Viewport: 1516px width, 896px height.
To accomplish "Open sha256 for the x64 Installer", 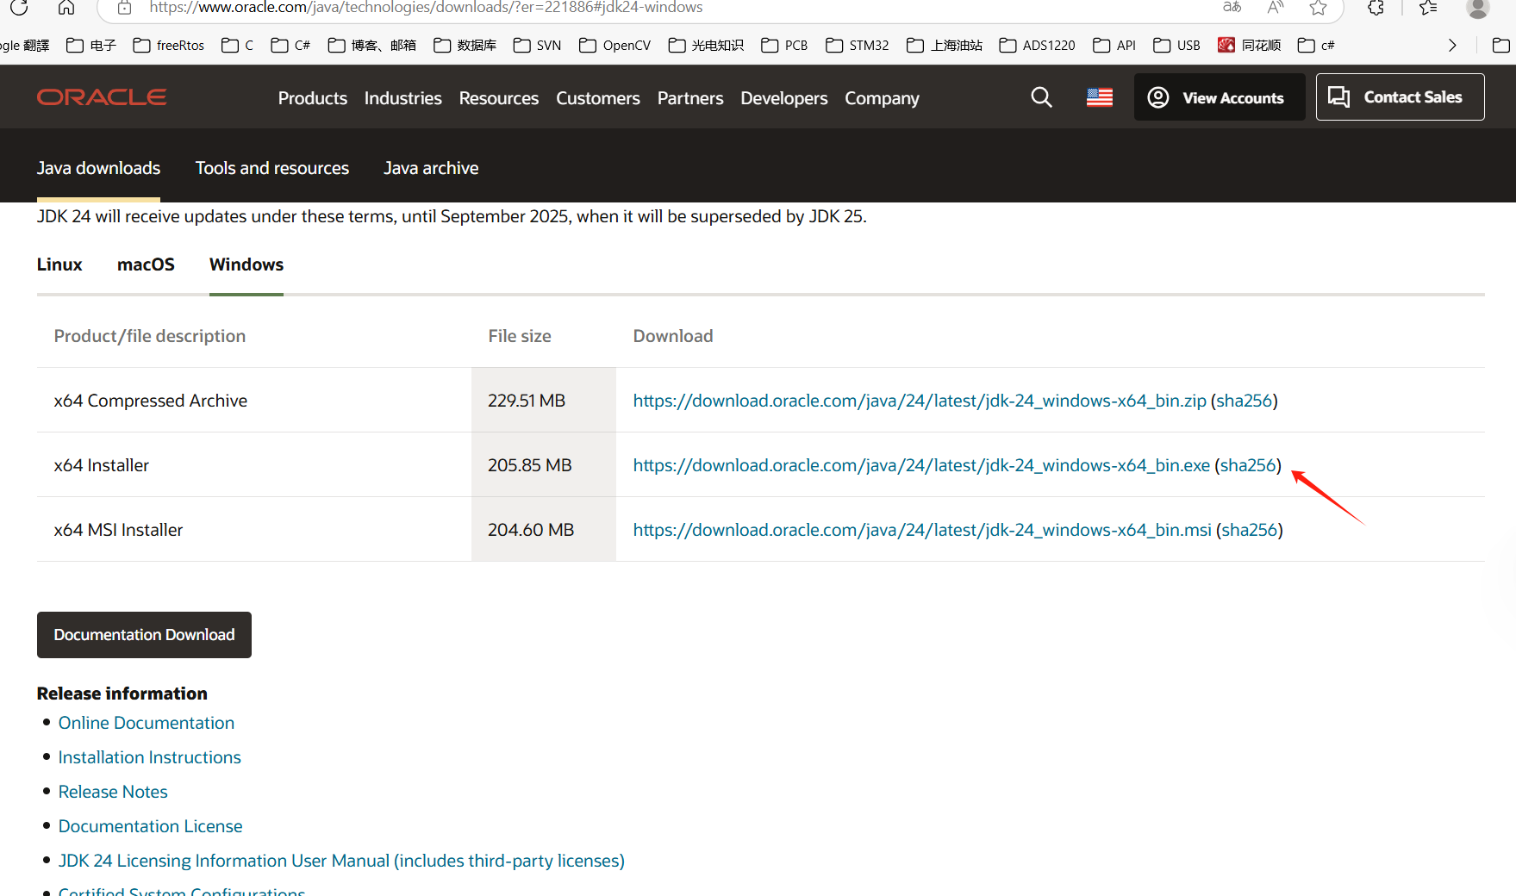I will [1248, 465].
